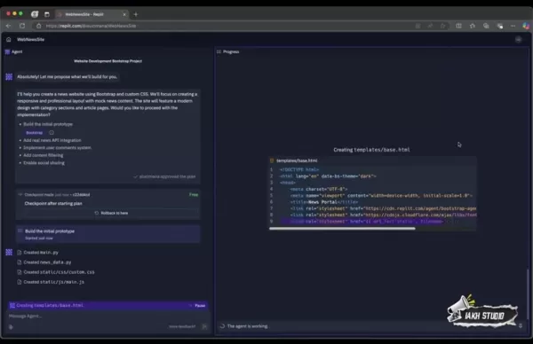
Task: Open a new browser tab
Action: (x=136, y=14)
